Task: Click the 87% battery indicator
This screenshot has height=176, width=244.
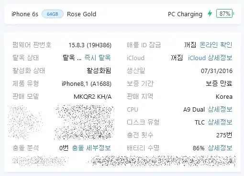Action: point(225,14)
